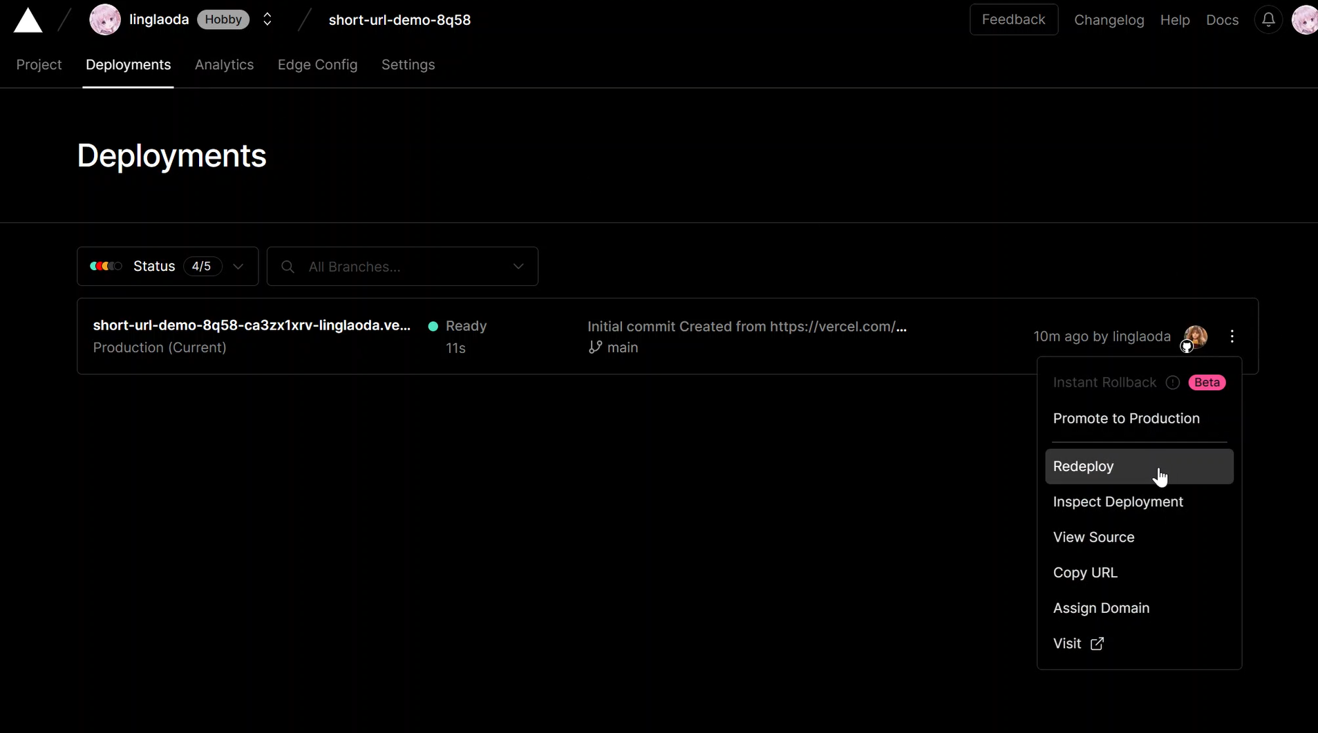Click the Feedback button

[1013, 19]
